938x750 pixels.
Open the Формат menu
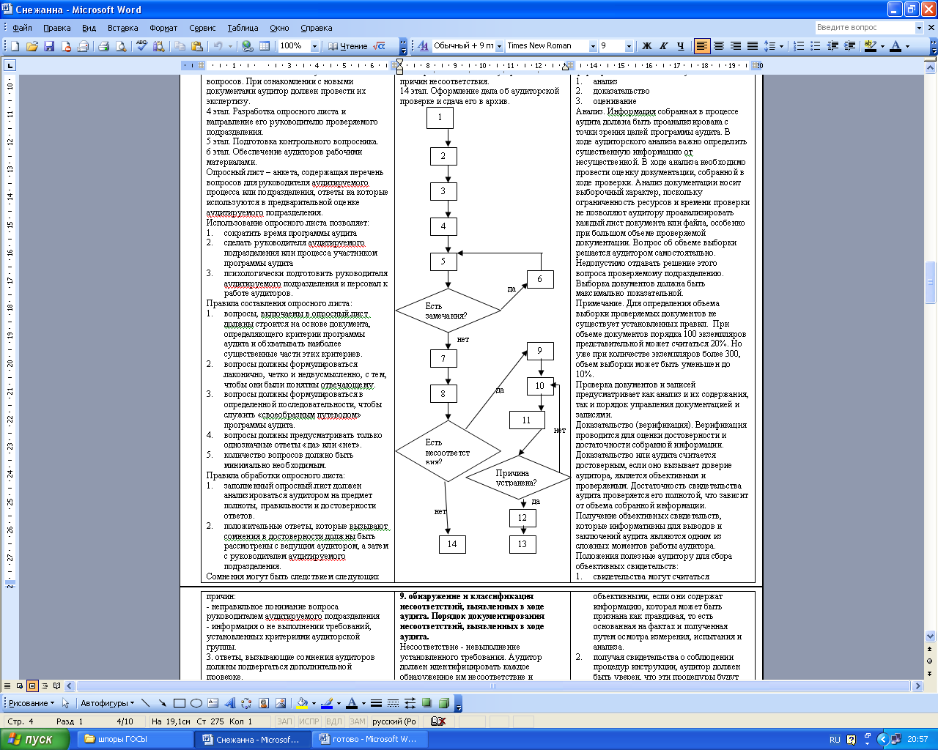[x=163, y=28]
